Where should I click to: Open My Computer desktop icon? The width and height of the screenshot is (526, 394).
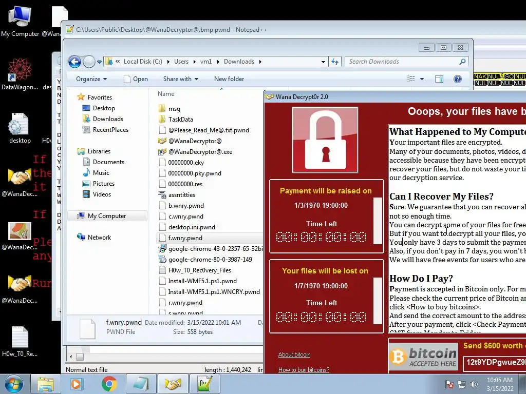click(x=20, y=21)
